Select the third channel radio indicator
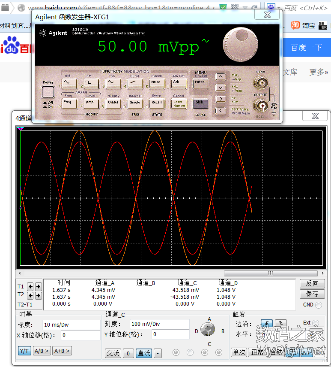This screenshot has width=331, height=367. 205,352
